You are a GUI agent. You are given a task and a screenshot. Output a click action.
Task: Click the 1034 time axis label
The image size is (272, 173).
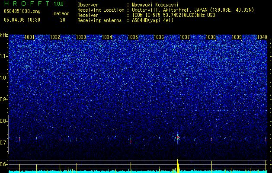click(x=107, y=37)
